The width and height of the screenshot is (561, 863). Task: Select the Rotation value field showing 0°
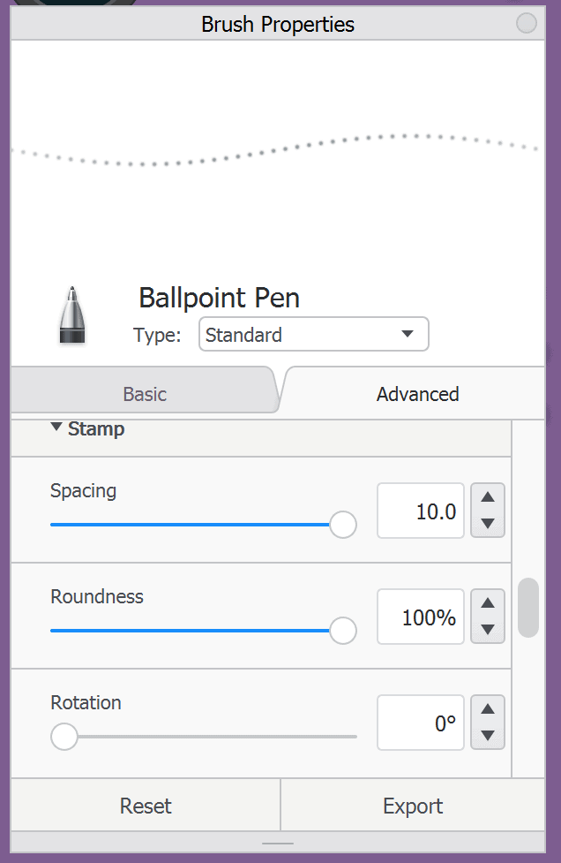(421, 723)
